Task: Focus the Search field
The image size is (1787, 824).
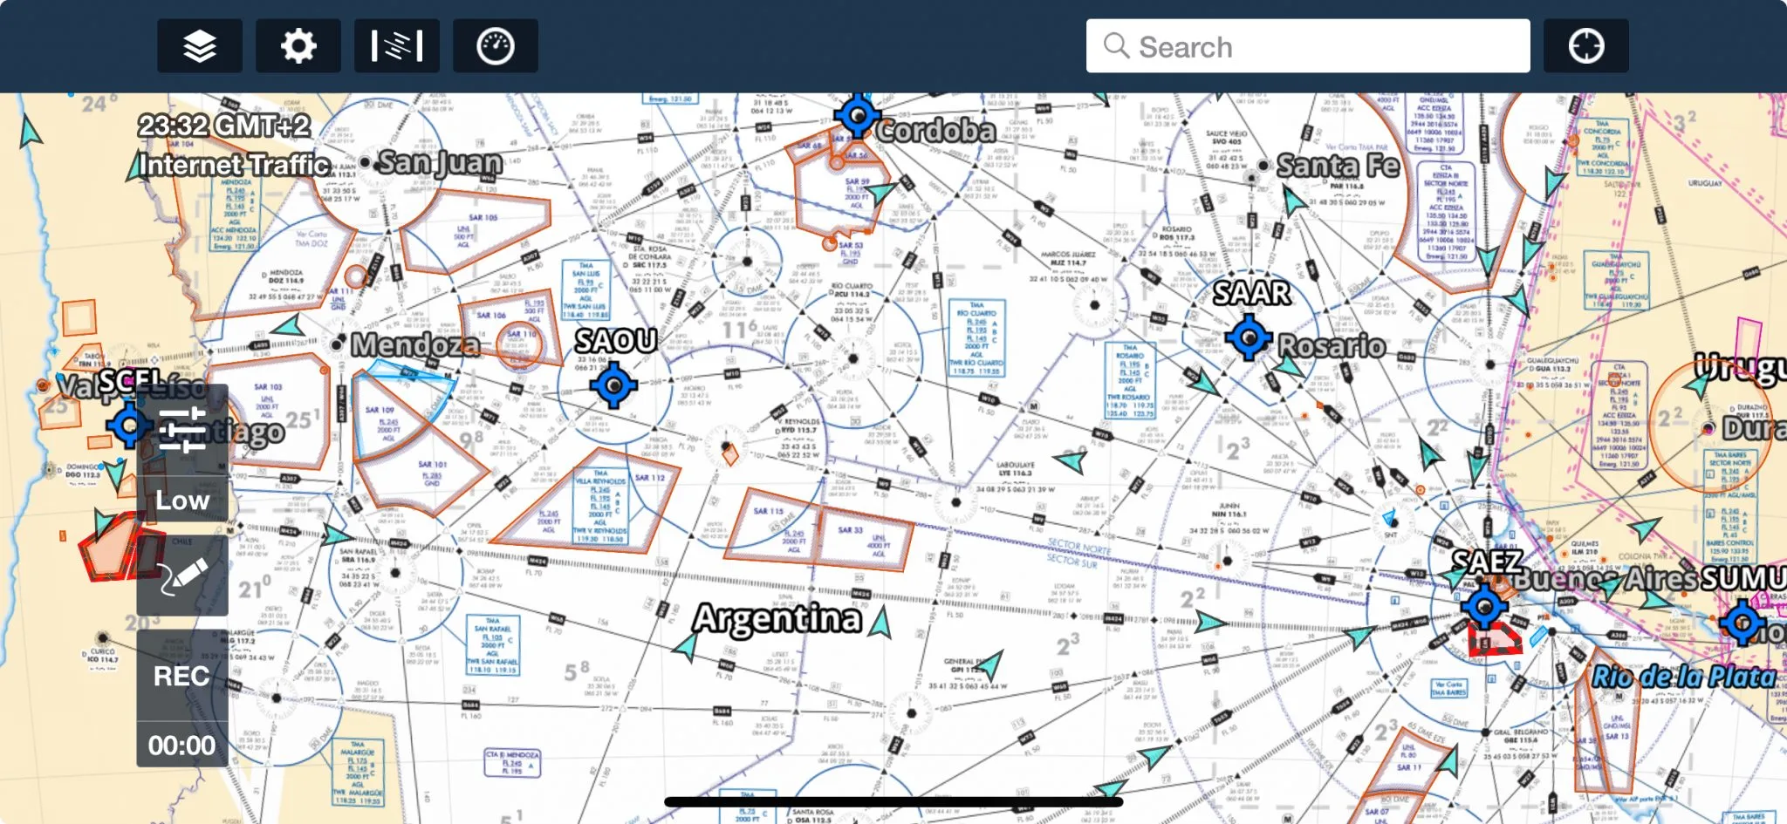Action: coord(1308,46)
